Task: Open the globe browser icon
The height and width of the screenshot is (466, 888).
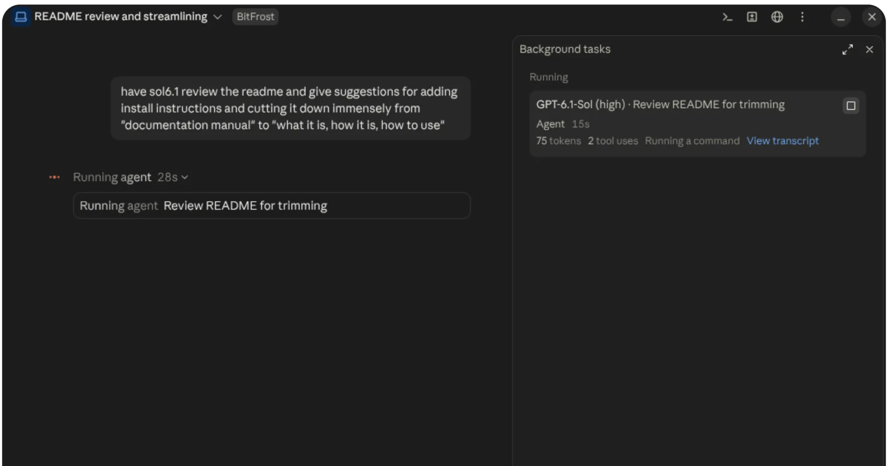Action: coord(777,17)
